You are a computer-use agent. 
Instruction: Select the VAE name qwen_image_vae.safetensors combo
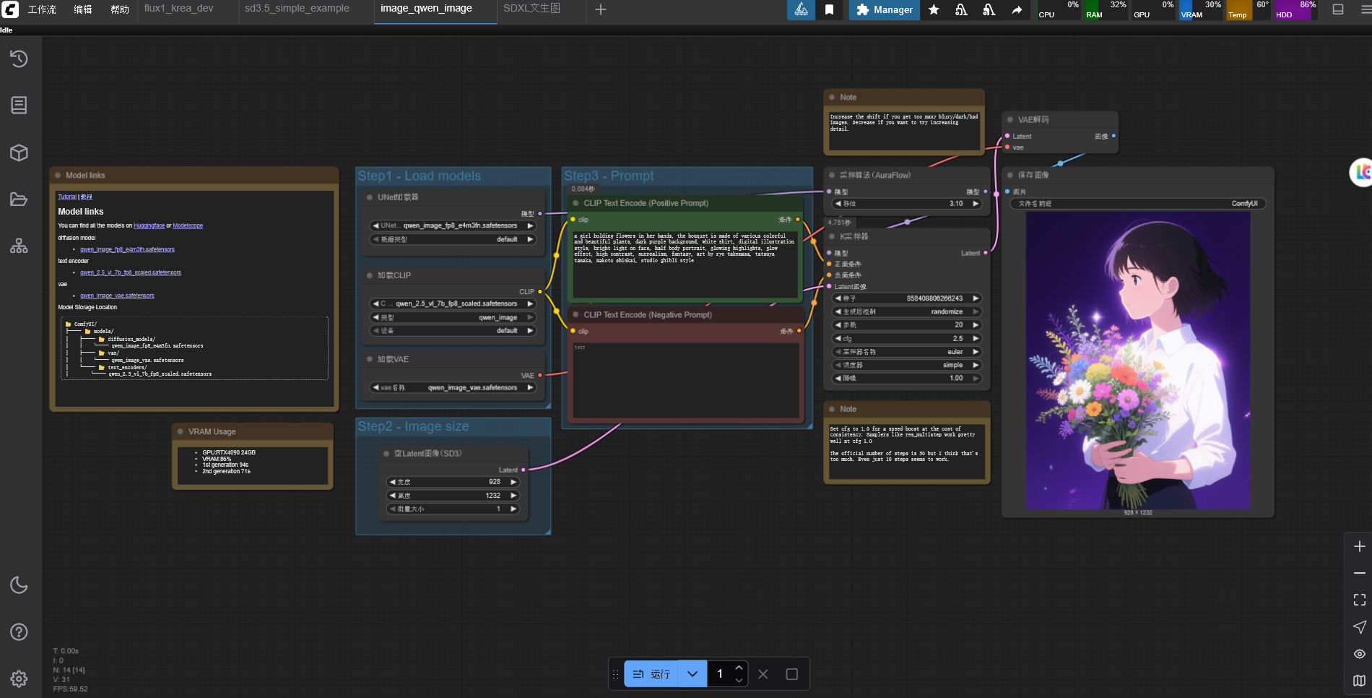click(x=453, y=387)
